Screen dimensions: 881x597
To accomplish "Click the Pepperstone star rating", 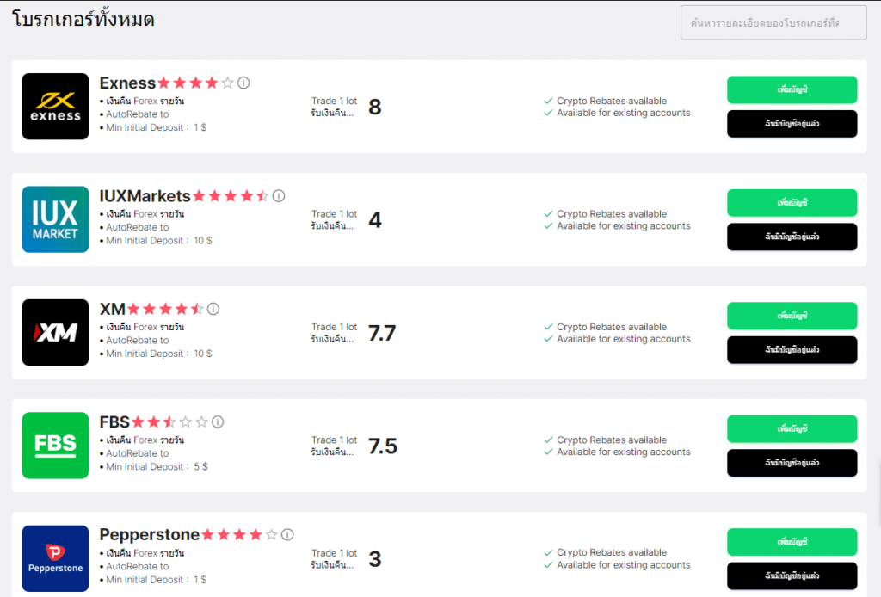I will [x=239, y=535].
